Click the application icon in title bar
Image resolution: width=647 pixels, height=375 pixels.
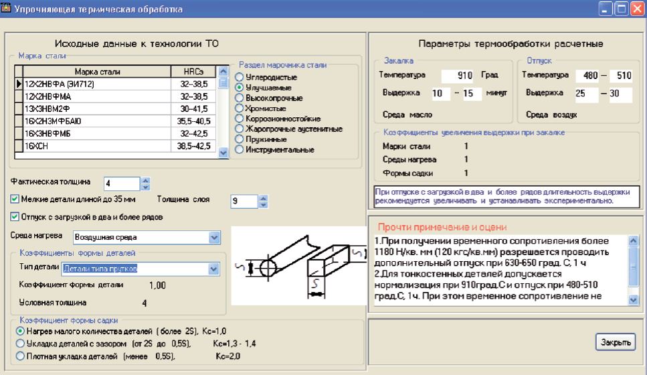pyautogui.click(x=7, y=9)
